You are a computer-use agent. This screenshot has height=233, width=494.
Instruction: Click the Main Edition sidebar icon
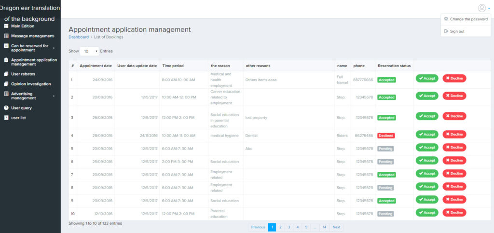[x=6, y=26]
